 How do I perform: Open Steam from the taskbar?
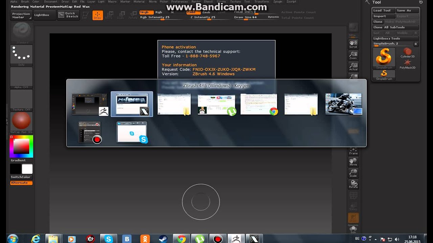(163, 239)
